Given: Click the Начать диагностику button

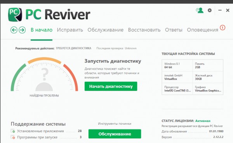Looking at the screenshot, I should [111, 86].
